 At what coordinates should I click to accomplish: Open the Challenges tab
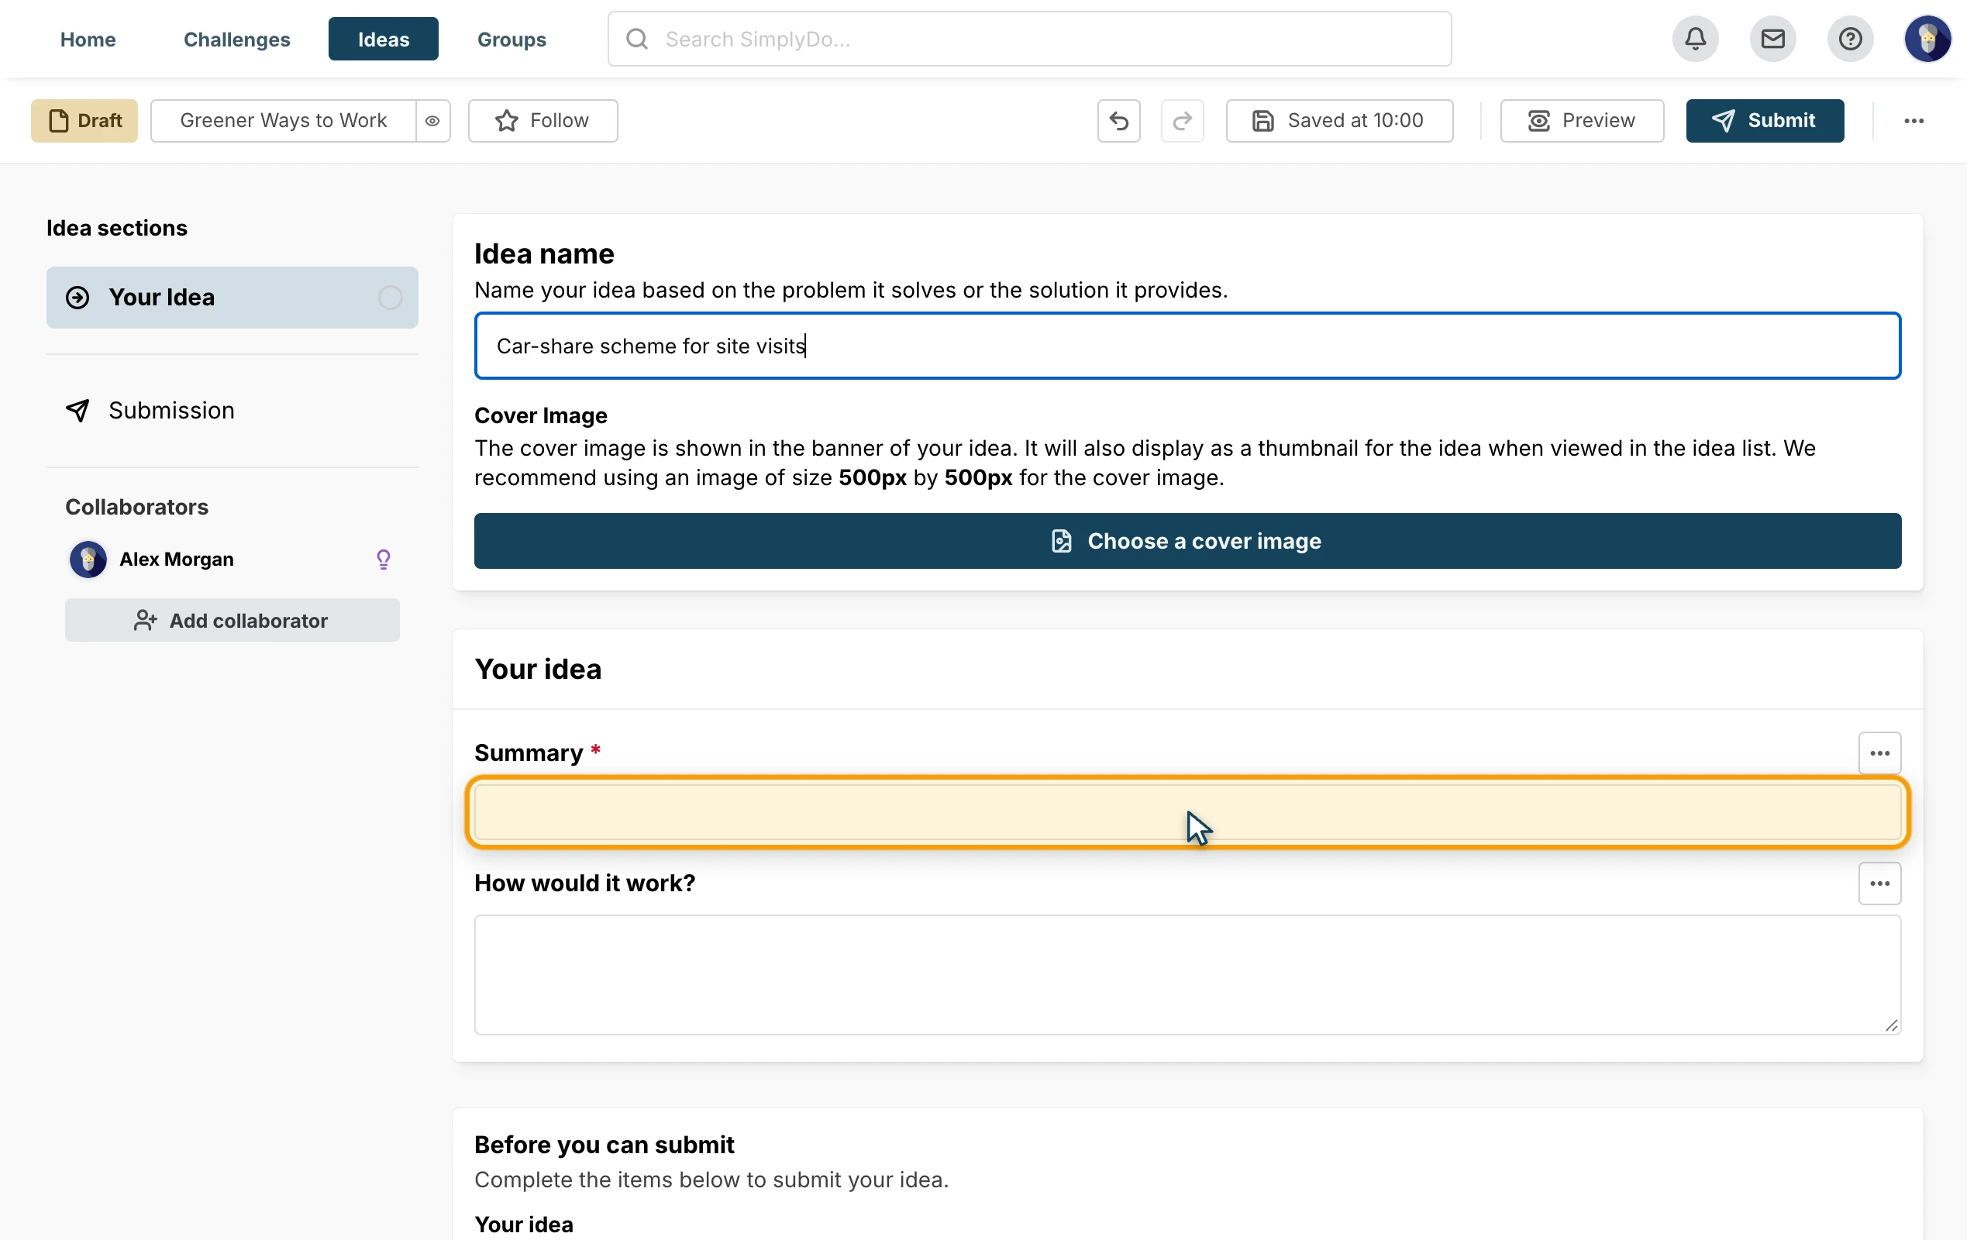tap(237, 39)
